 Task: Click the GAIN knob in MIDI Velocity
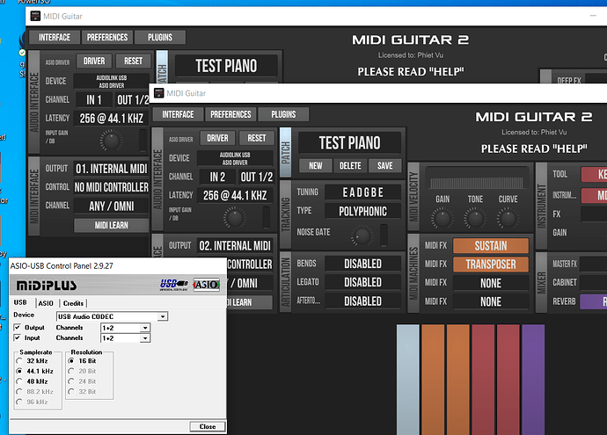click(442, 219)
